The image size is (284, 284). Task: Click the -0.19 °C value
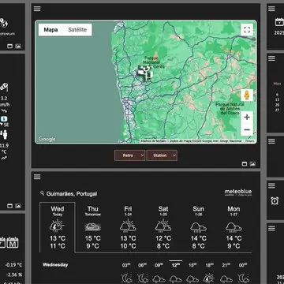pyautogui.click(x=14, y=265)
